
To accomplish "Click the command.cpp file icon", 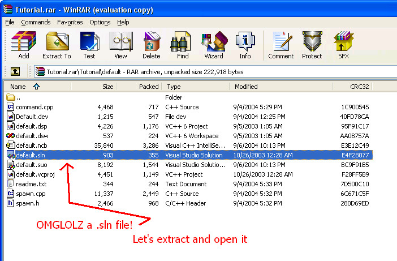I will pyautogui.click(x=10, y=106).
